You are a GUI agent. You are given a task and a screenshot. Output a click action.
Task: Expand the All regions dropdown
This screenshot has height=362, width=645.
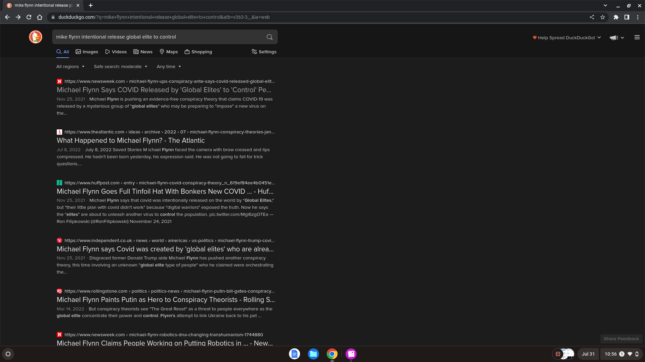tap(70, 67)
